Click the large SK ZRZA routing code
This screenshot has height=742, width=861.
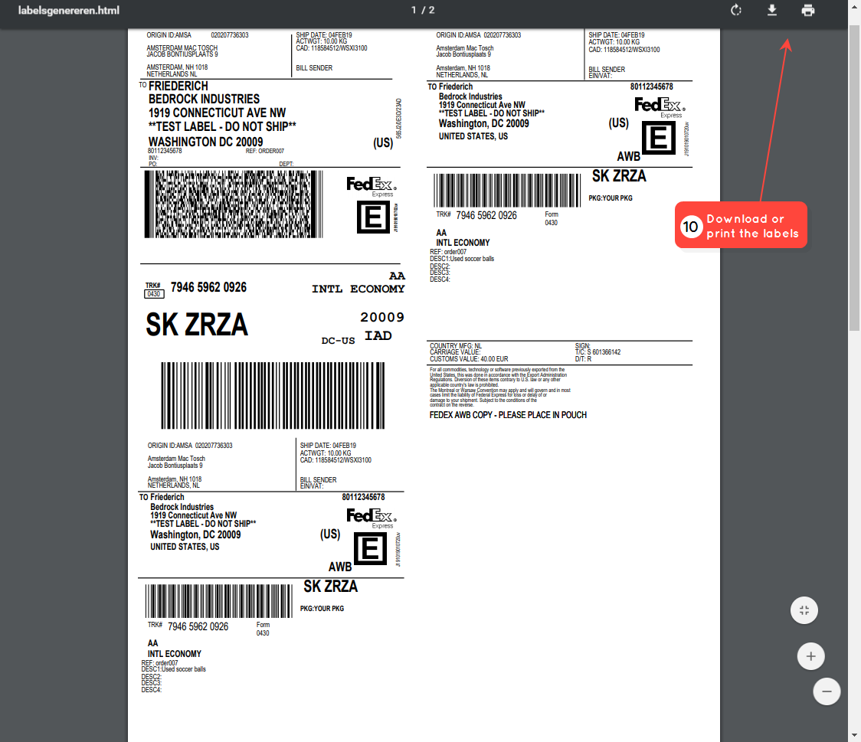[197, 325]
